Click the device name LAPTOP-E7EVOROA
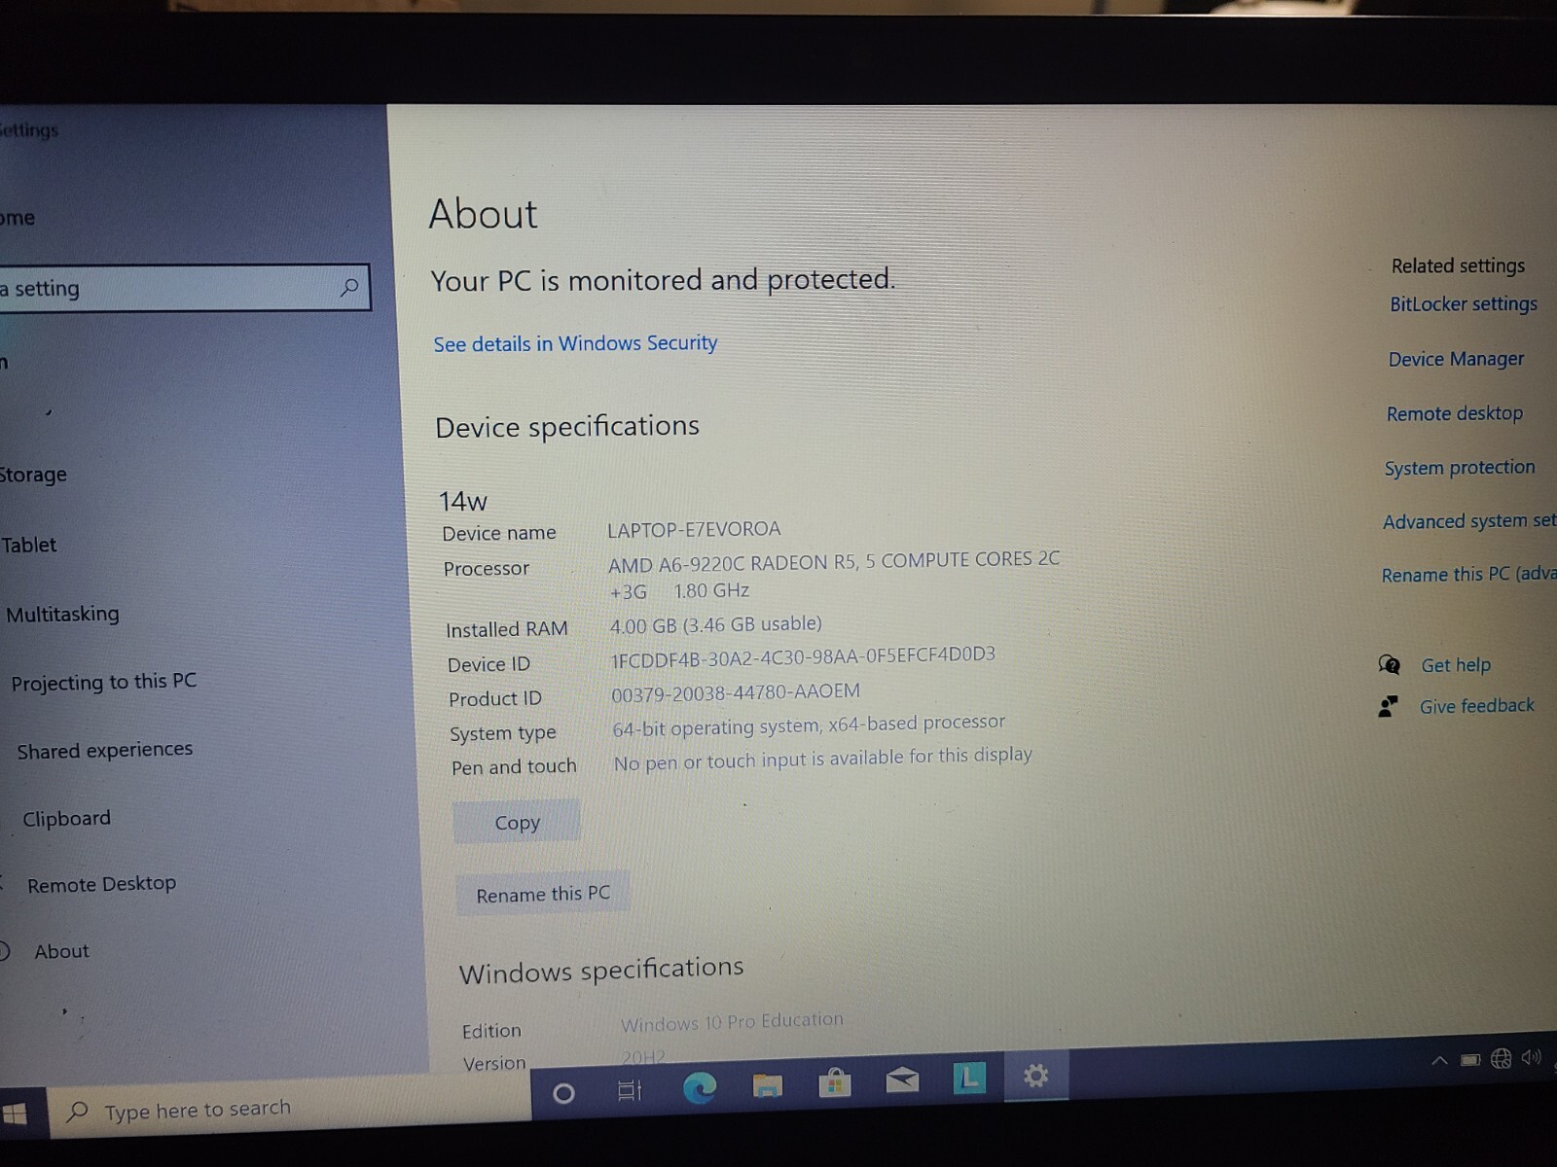Screen dimensions: 1557x1167 click(694, 529)
